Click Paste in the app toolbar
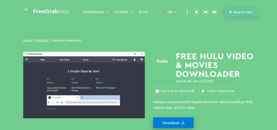 point(41,60)
